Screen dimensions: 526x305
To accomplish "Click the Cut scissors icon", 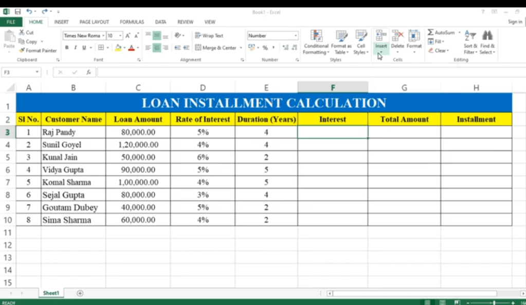I will [x=22, y=32].
